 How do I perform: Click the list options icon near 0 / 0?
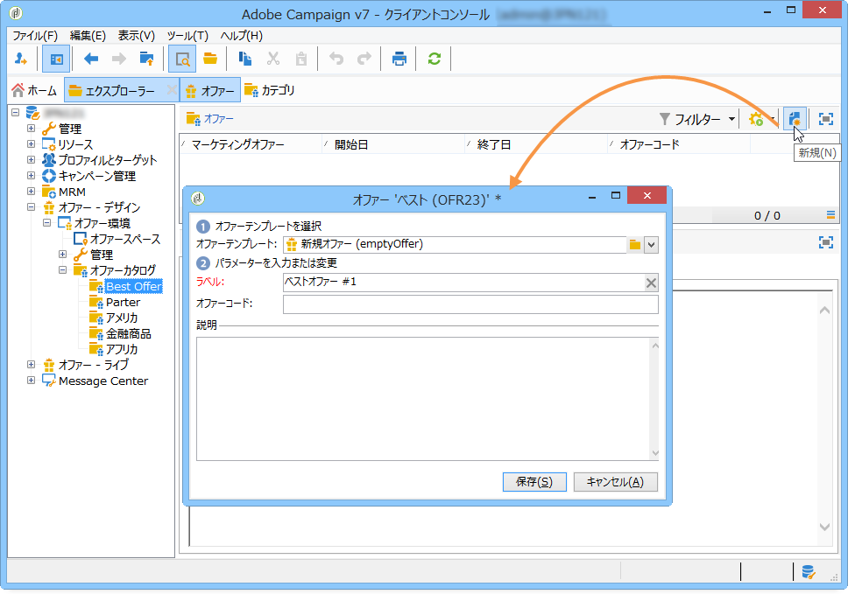[x=830, y=215]
